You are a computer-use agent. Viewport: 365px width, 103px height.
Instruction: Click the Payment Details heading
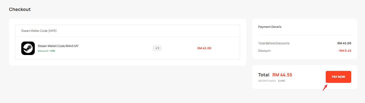tap(270, 27)
